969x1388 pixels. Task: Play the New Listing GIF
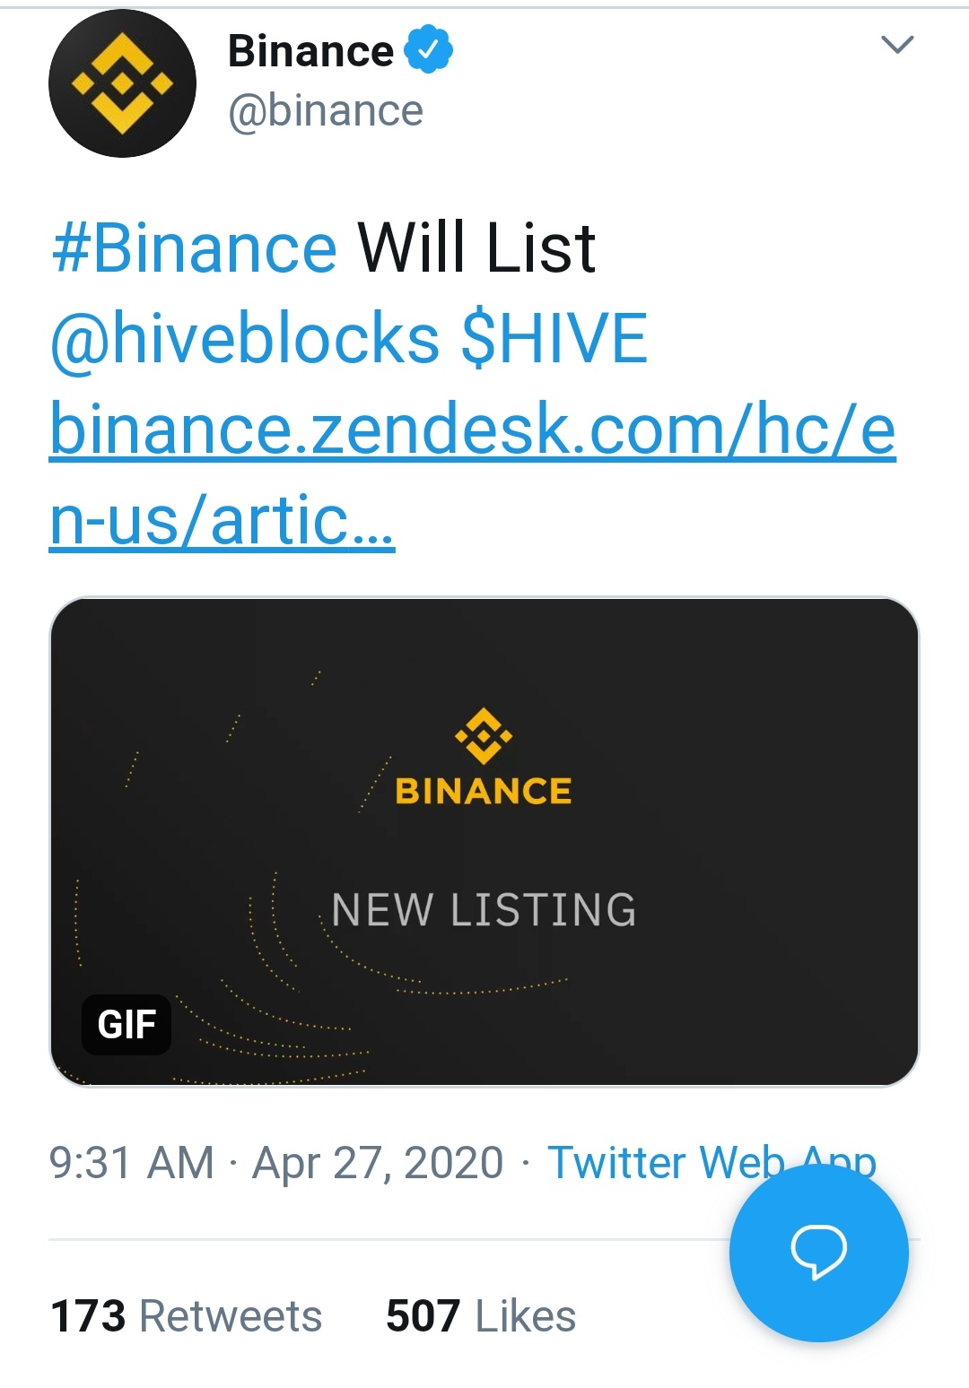coord(484,842)
